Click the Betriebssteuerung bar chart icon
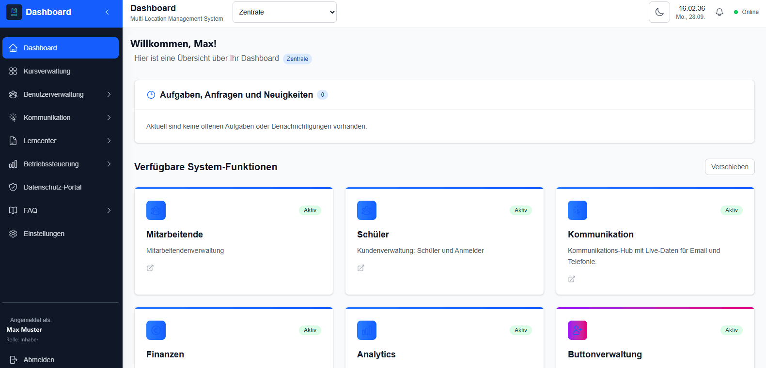This screenshot has height=368, width=766. [13, 164]
